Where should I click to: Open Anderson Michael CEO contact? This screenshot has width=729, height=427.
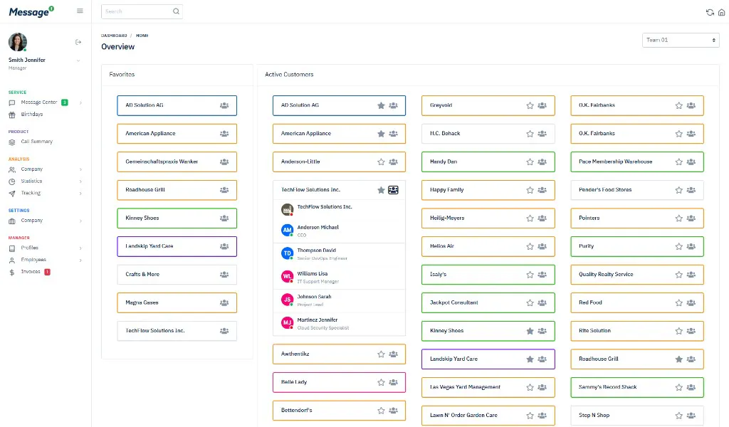[x=339, y=231]
